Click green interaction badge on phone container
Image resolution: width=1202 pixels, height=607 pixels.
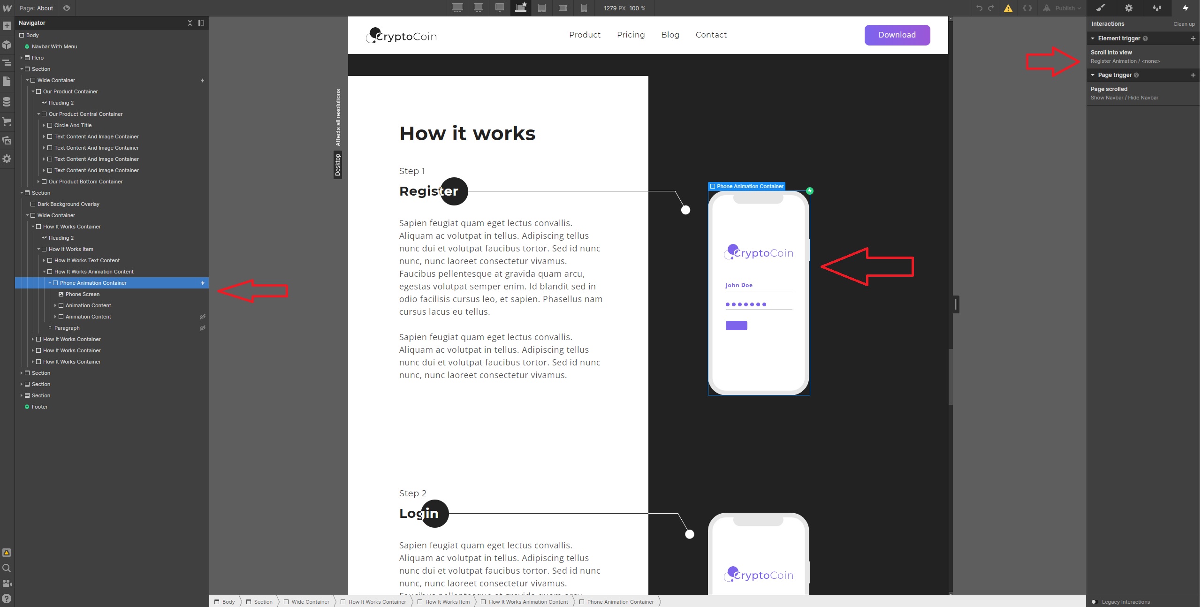(x=810, y=191)
